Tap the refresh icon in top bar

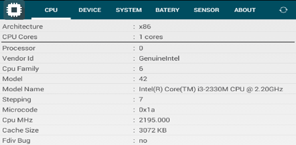tap(283, 10)
